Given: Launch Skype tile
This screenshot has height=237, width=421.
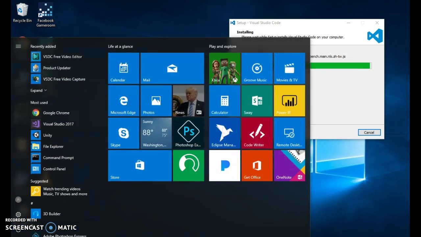Looking at the screenshot, I should pyautogui.click(x=124, y=133).
